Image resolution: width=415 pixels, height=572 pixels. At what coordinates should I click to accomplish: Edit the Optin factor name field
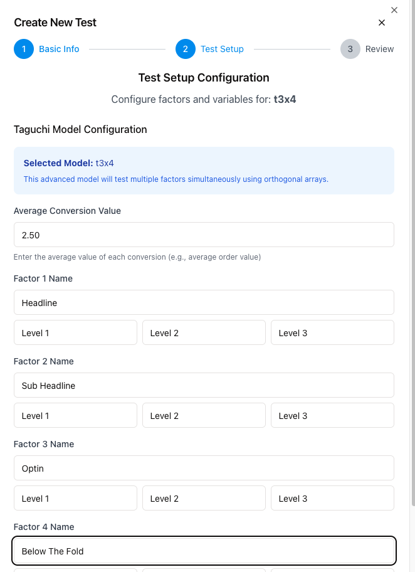(x=204, y=468)
